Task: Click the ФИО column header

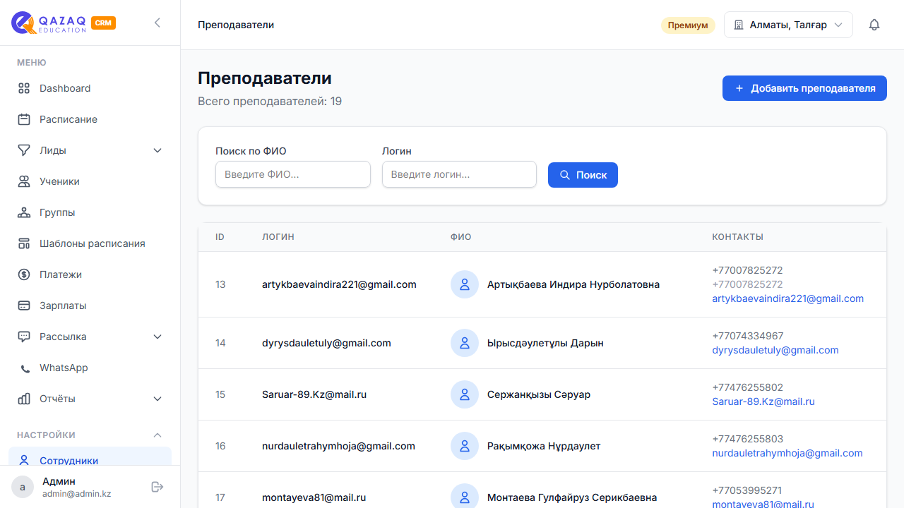Action: coord(460,237)
